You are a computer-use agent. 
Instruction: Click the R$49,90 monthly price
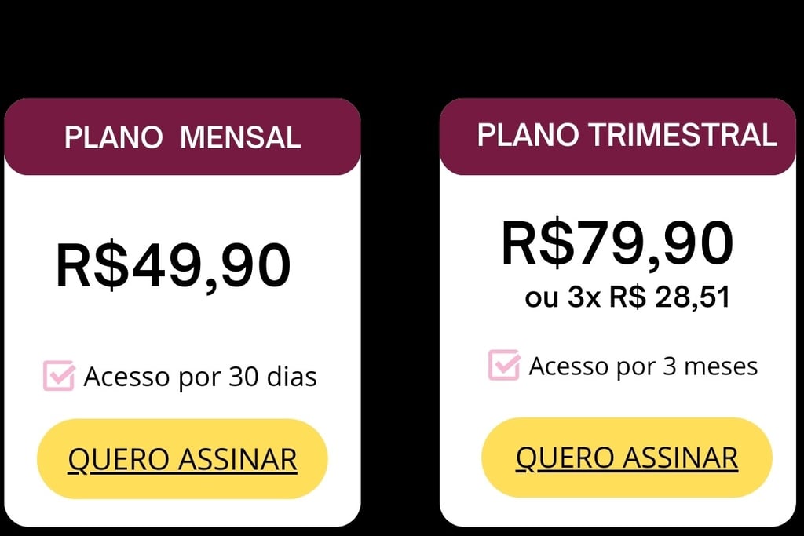[x=174, y=266]
